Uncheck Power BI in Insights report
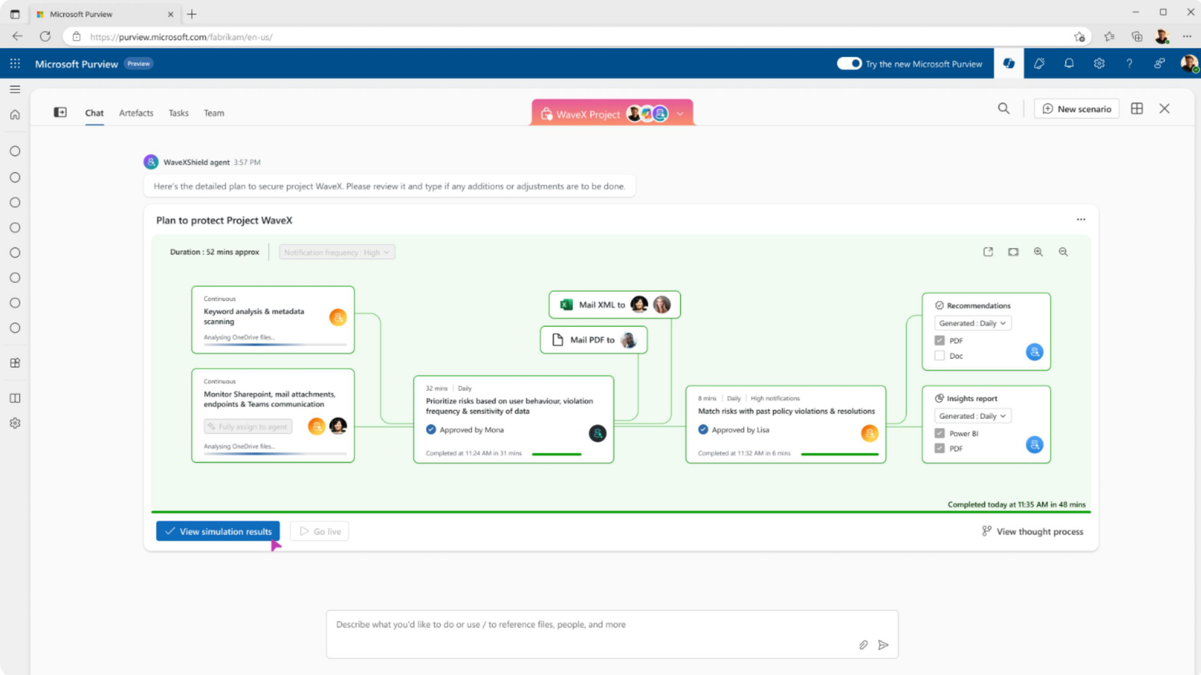Screen dimensions: 1201x675 click(940, 433)
